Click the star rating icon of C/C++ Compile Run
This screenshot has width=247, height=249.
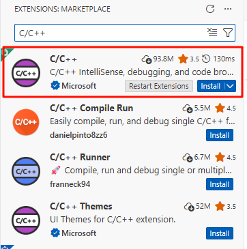coord(220,108)
